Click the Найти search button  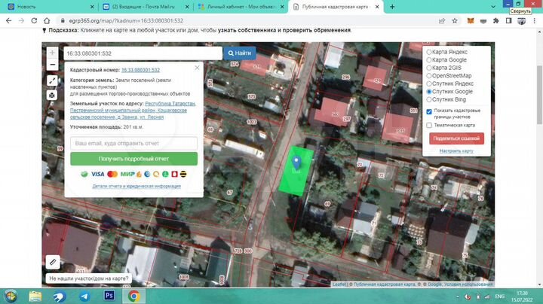coord(240,53)
